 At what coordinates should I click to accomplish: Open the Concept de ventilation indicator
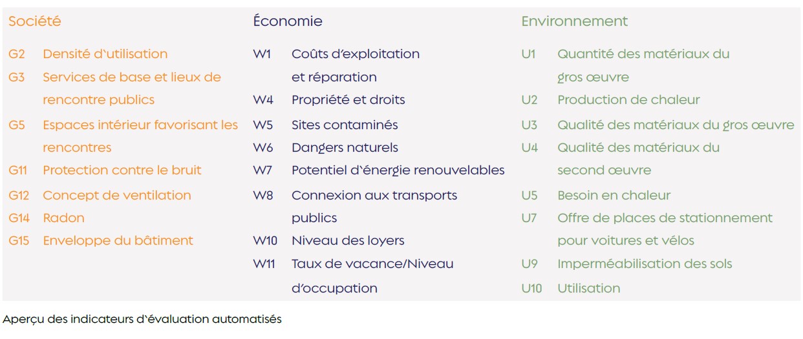pos(117,196)
